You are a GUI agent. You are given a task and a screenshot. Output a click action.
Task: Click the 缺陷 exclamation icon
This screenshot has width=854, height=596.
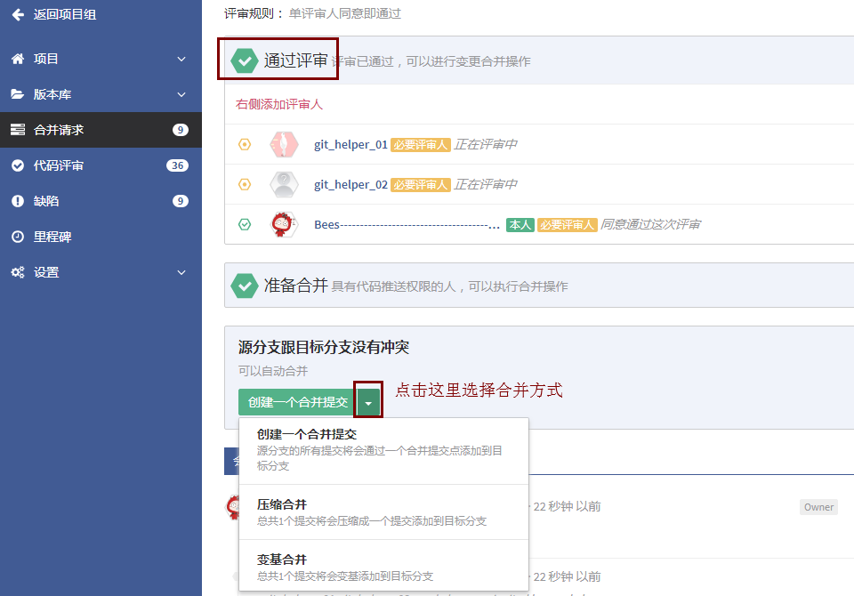pyautogui.click(x=18, y=201)
